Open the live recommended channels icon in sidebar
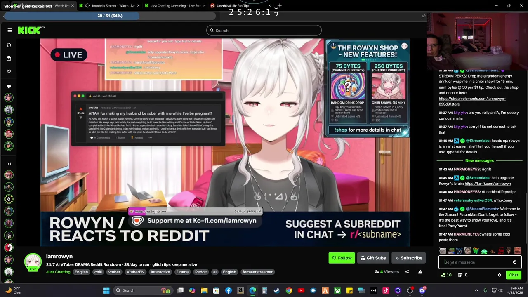The width and height of the screenshot is (528, 297). (x=9, y=164)
